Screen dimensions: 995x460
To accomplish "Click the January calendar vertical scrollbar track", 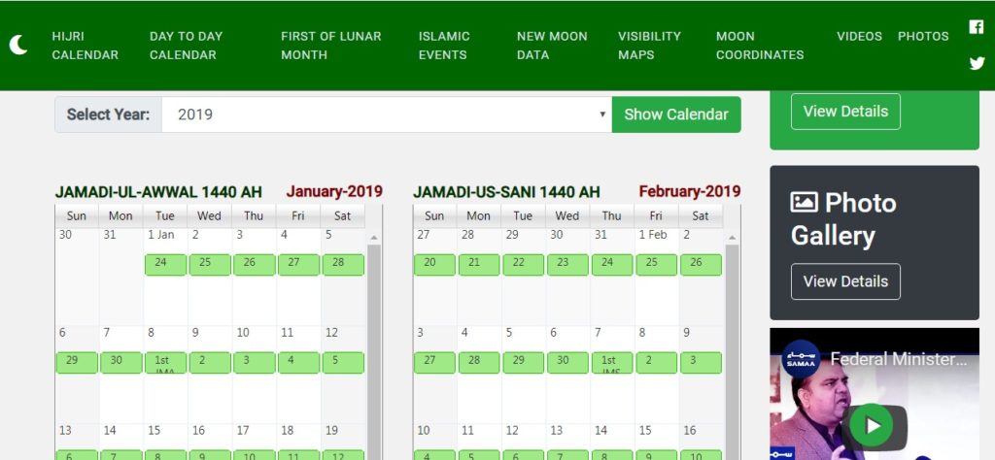I will (x=374, y=351).
